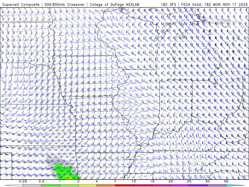
Task: Click the green shaded supercell composite area
Action: pyautogui.click(x=63, y=172)
